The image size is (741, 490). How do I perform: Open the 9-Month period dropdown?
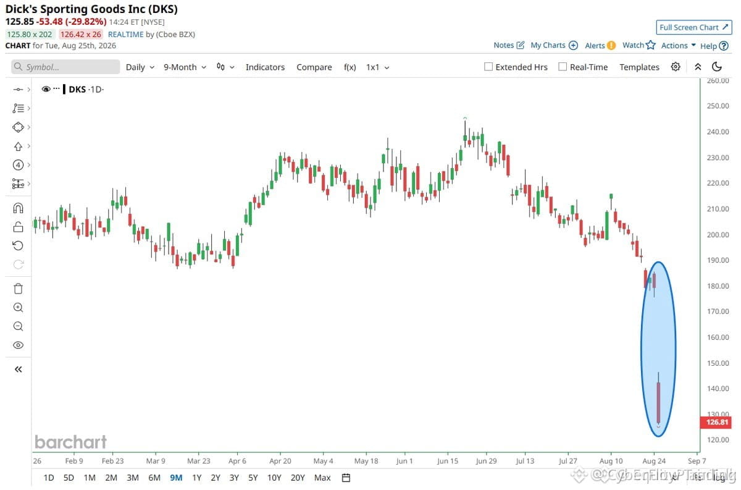click(x=185, y=67)
